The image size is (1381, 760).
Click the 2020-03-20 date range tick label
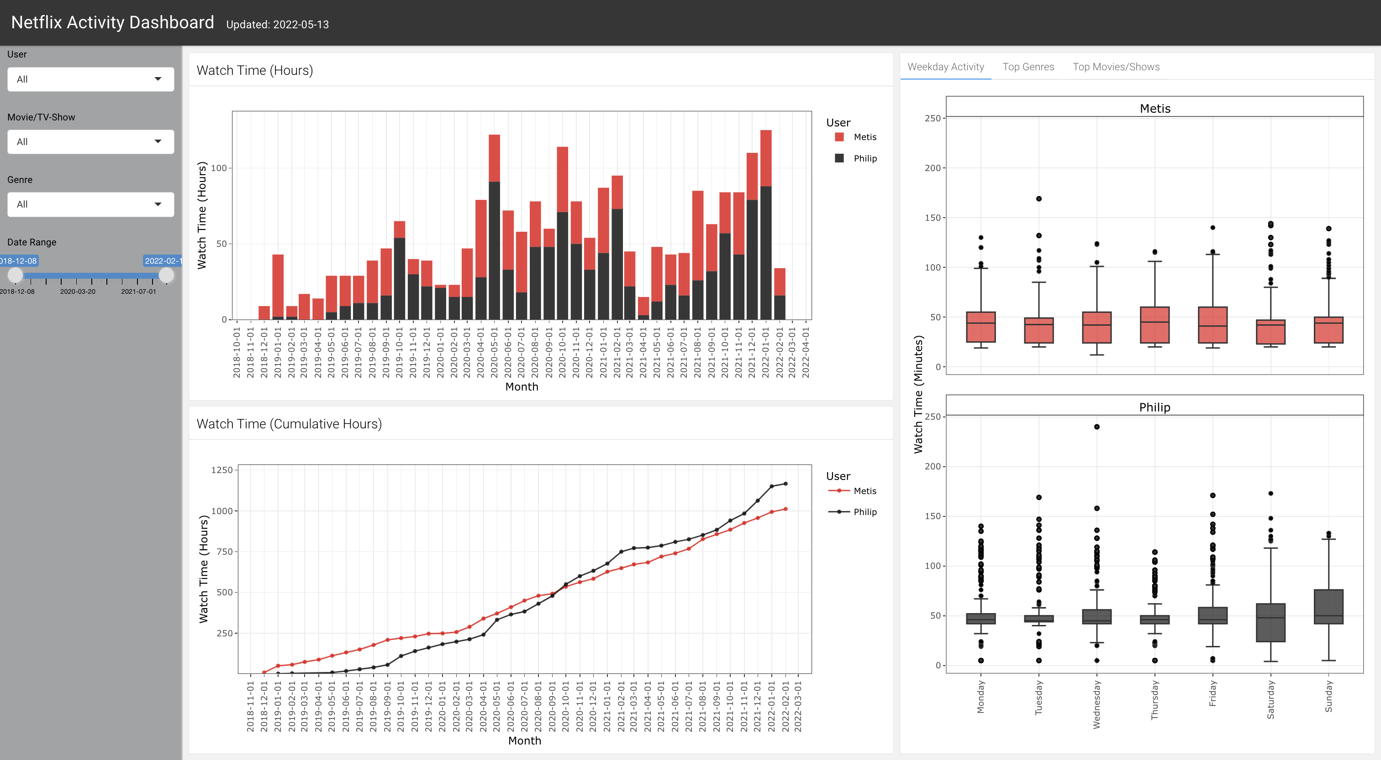point(78,292)
